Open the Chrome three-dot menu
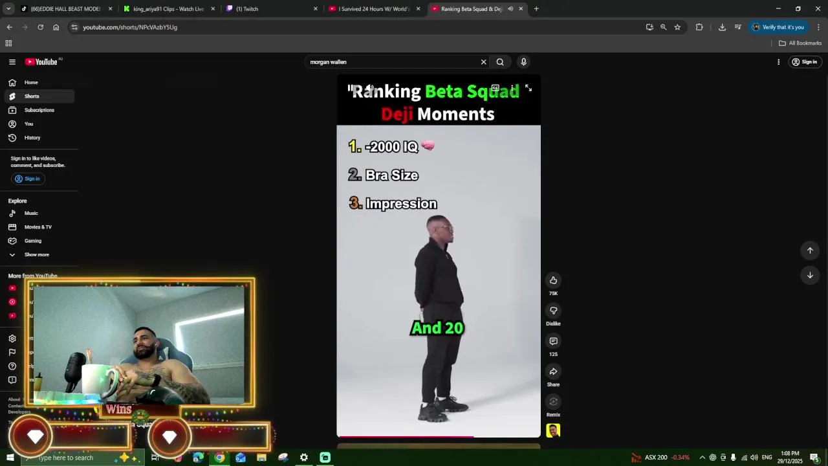 [x=818, y=27]
